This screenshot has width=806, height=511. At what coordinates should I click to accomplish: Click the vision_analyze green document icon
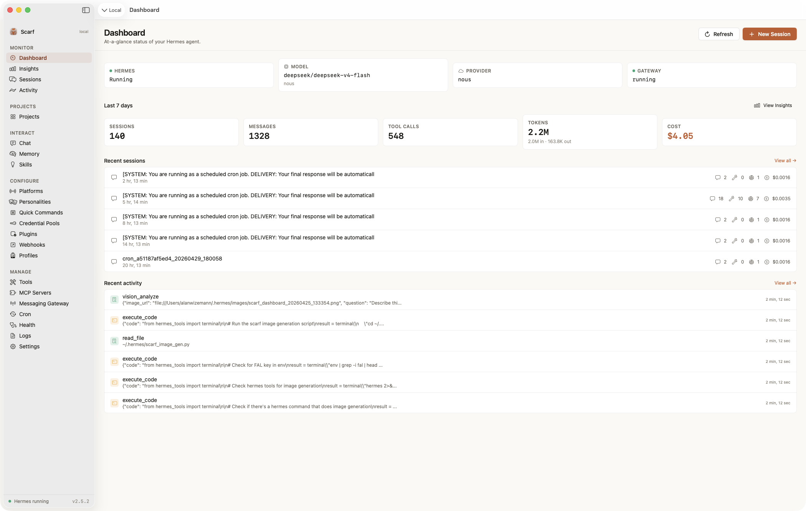pyautogui.click(x=114, y=300)
